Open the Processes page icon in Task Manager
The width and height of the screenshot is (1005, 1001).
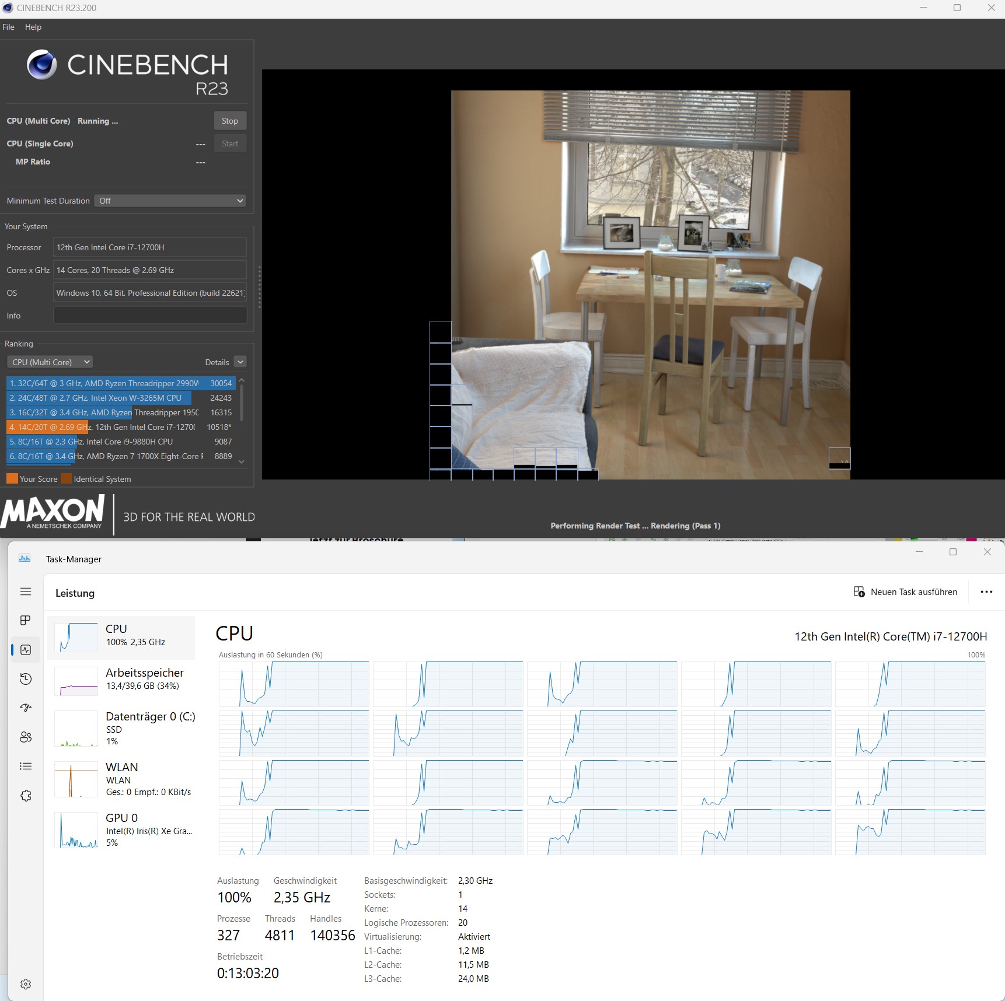(26, 620)
